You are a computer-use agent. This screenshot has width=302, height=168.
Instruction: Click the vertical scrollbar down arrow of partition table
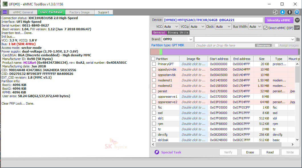click(297, 140)
